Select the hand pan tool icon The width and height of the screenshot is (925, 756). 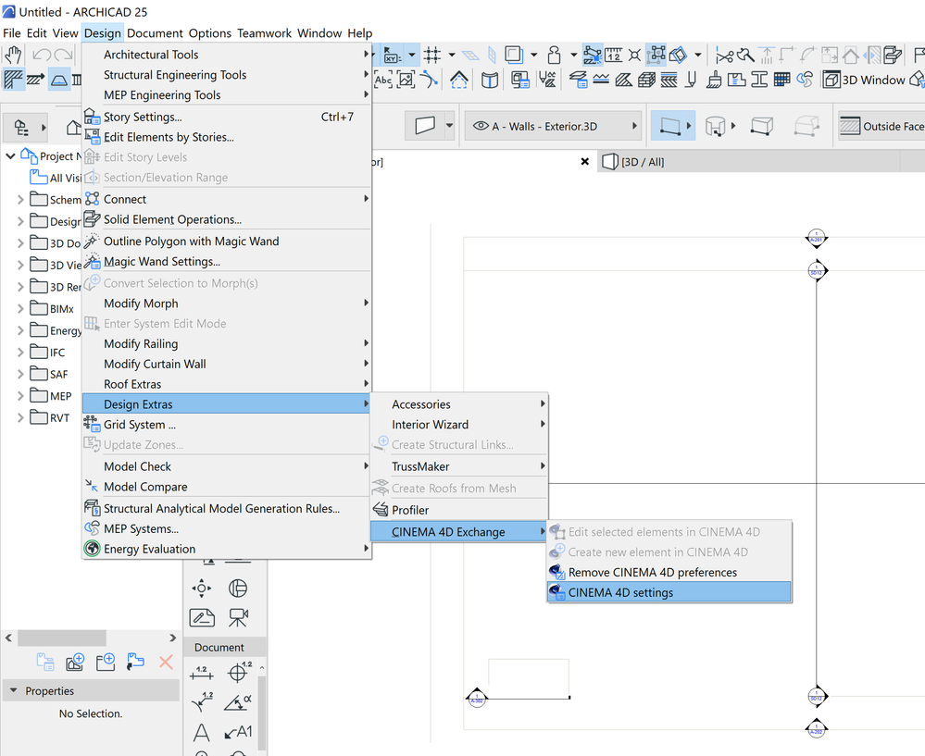coord(13,55)
